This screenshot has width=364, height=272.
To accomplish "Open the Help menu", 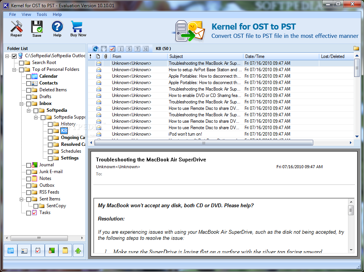I will pyautogui.click(x=57, y=14).
